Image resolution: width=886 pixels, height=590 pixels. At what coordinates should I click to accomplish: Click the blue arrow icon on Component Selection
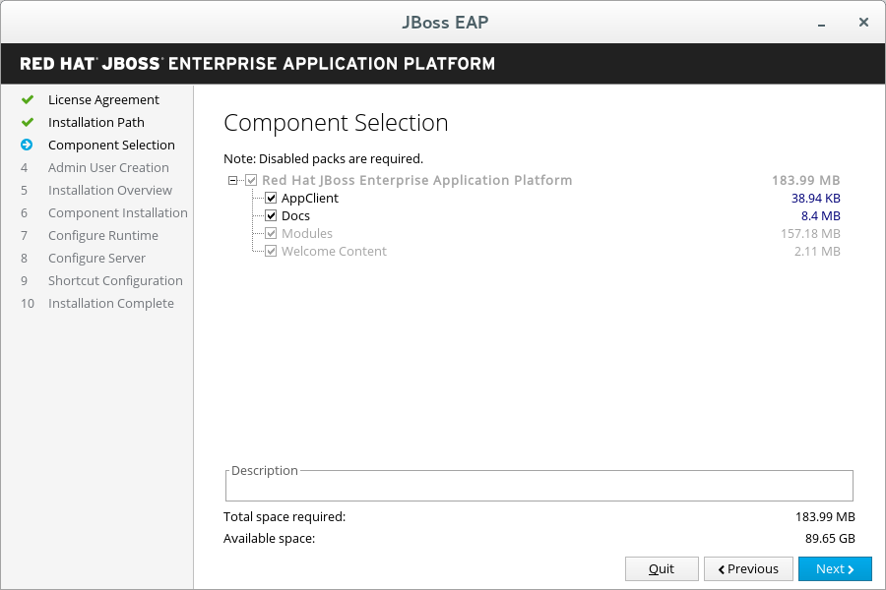tap(29, 145)
